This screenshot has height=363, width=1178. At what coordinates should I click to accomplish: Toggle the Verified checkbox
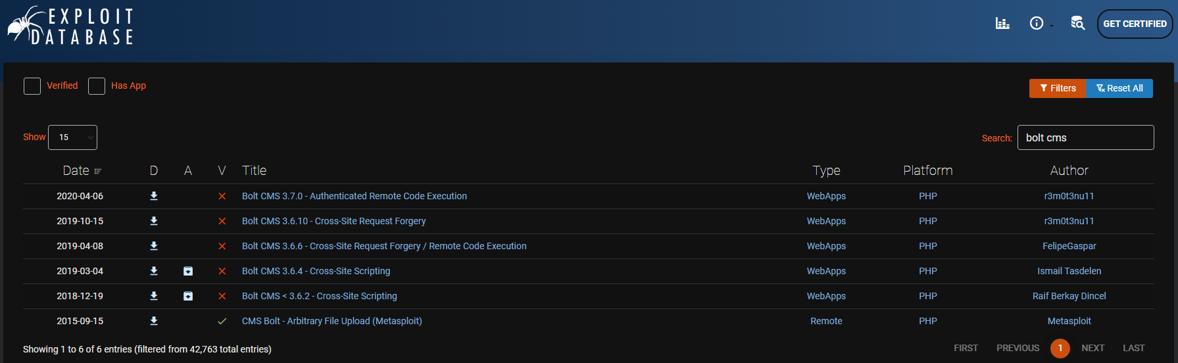(x=32, y=86)
